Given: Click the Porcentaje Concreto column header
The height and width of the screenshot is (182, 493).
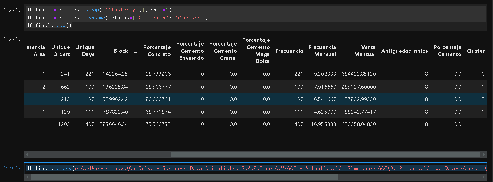Looking at the screenshot, I should tap(157, 51).
